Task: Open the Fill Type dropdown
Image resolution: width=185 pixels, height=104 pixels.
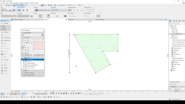Action: 42,10
